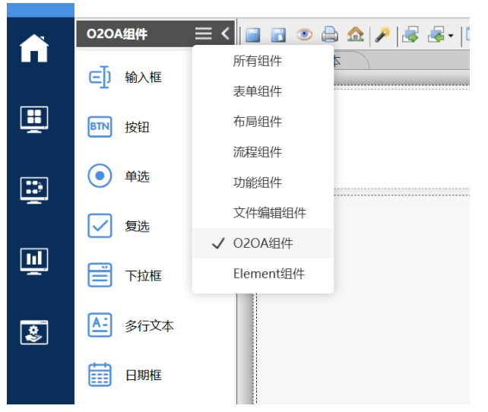Select 表单组件 in the dropdown list
The width and height of the screenshot is (488, 412).
pyautogui.click(x=257, y=91)
